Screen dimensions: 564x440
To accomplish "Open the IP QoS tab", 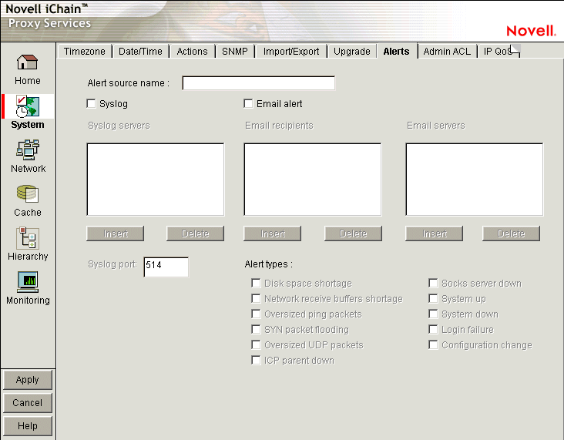I will (497, 52).
